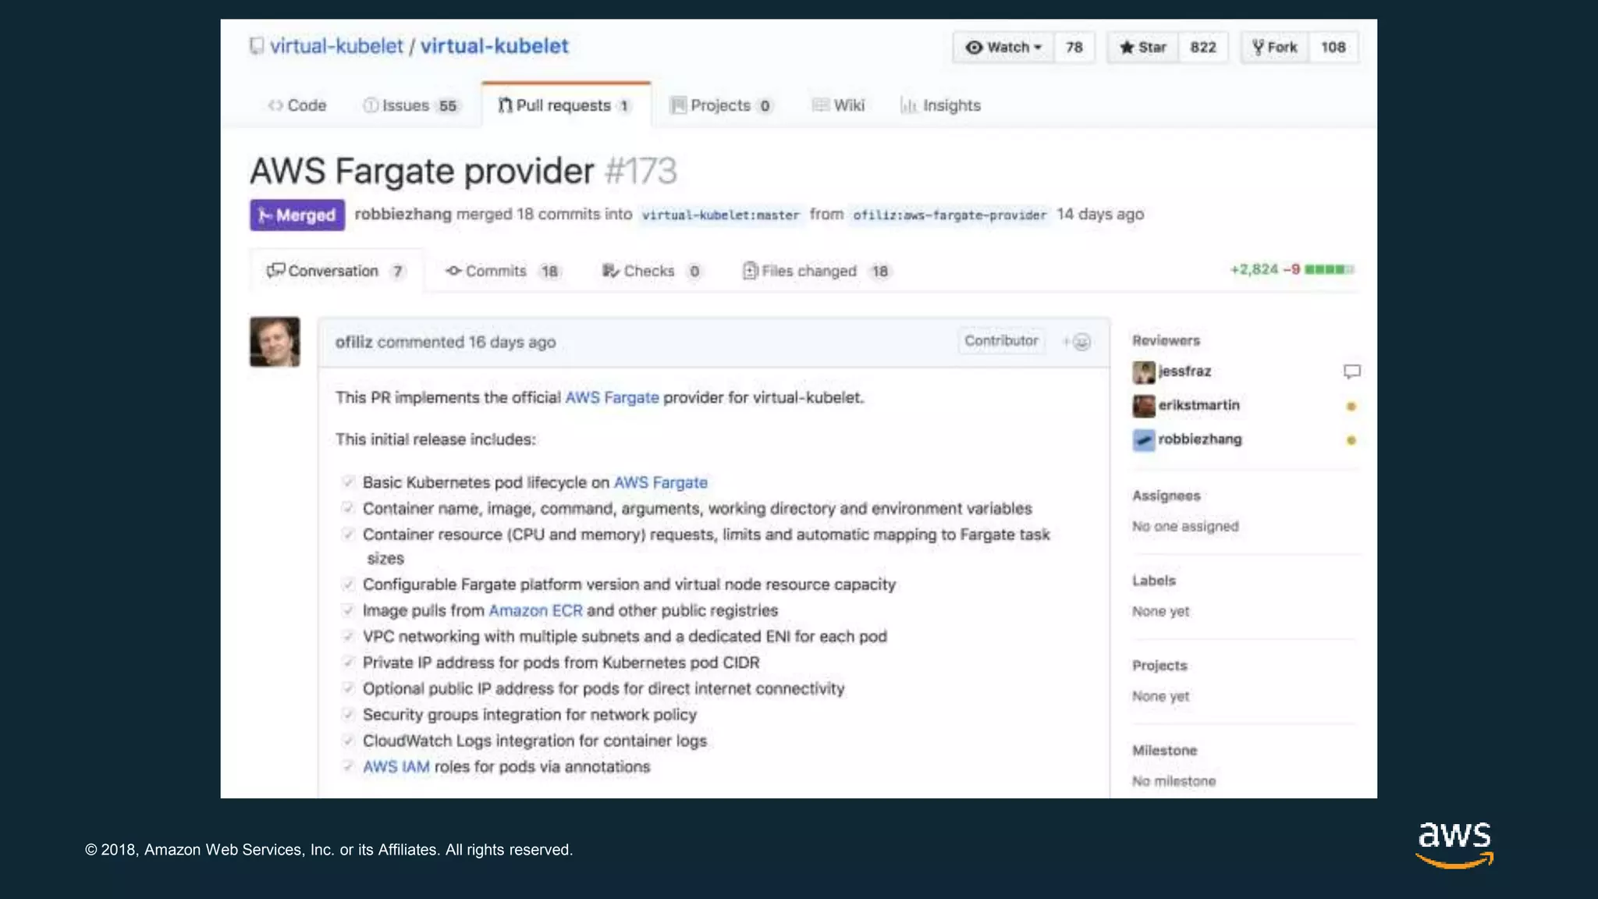The image size is (1598, 899).
Task: Click the add reaction smiley icon
Action: click(1080, 342)
